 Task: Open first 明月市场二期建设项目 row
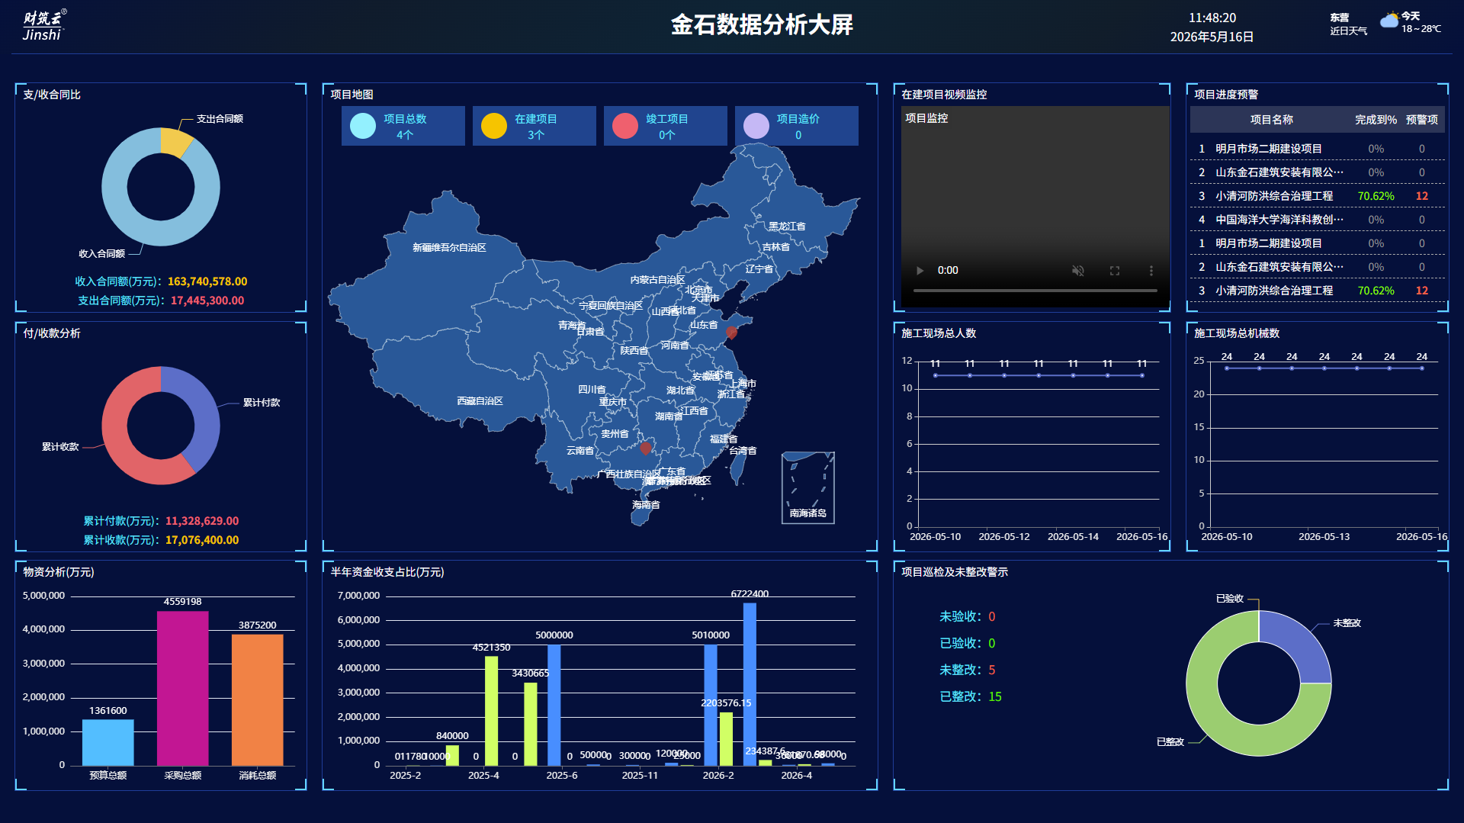(1317, 149)
